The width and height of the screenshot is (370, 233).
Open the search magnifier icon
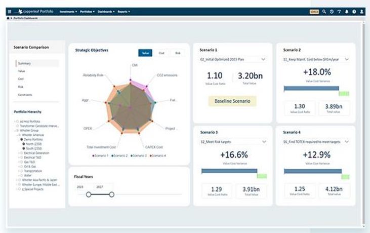click(x=324, y=12)
